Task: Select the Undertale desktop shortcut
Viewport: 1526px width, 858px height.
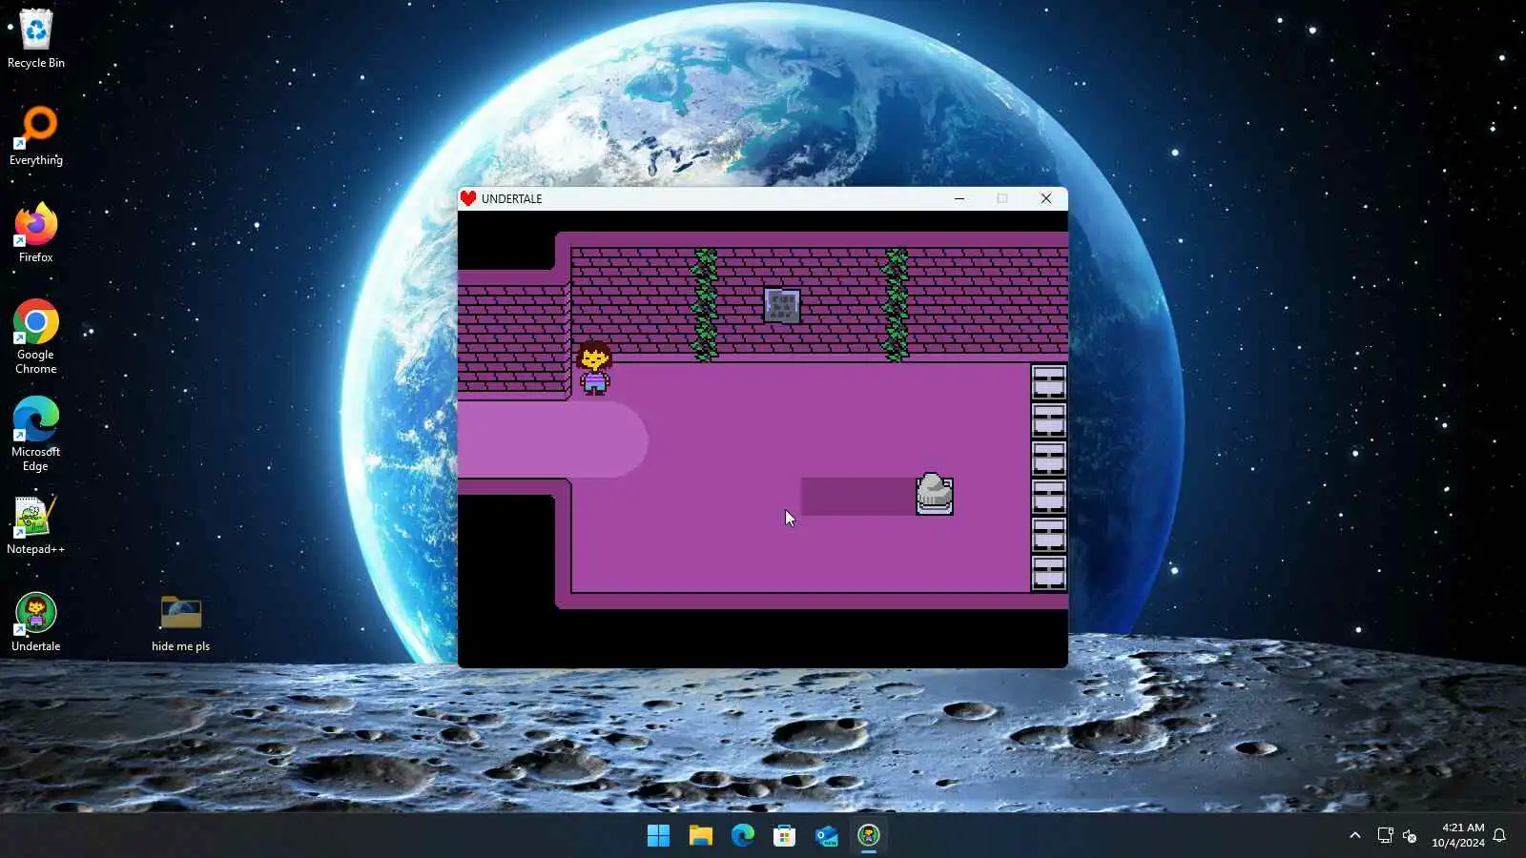Action: 36,622
